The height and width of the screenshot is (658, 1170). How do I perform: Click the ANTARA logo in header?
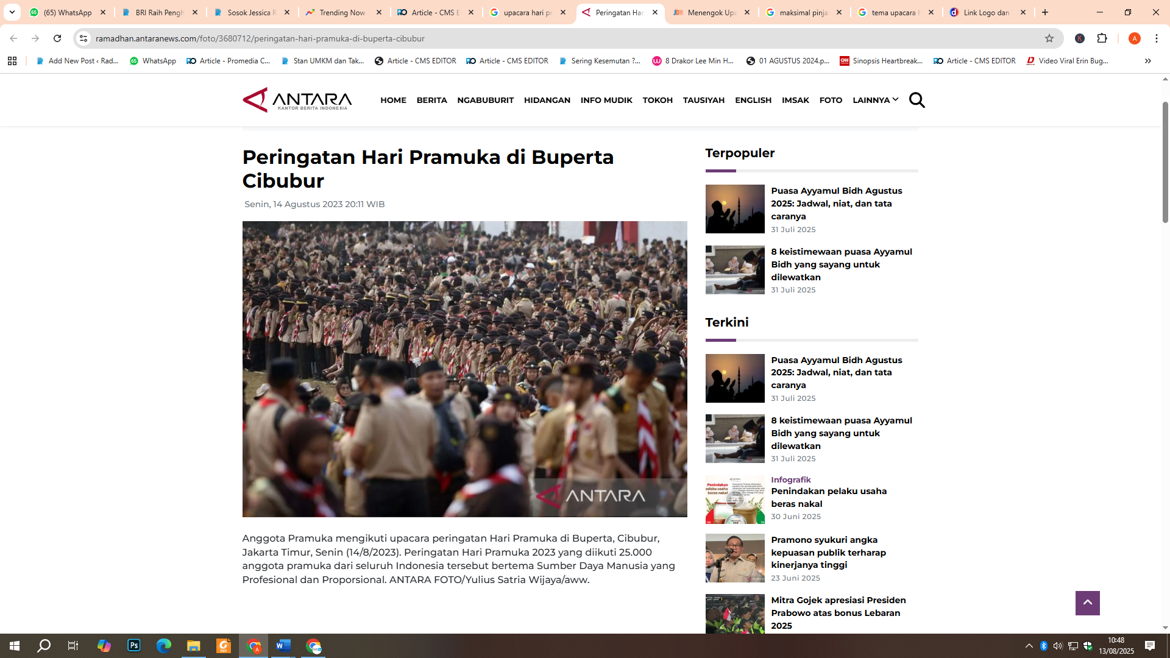tap(297, 100)
